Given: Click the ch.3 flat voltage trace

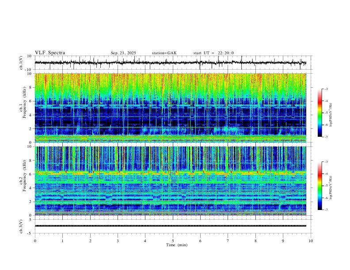Looking at the screenshot, I should [x=170, y=226].
